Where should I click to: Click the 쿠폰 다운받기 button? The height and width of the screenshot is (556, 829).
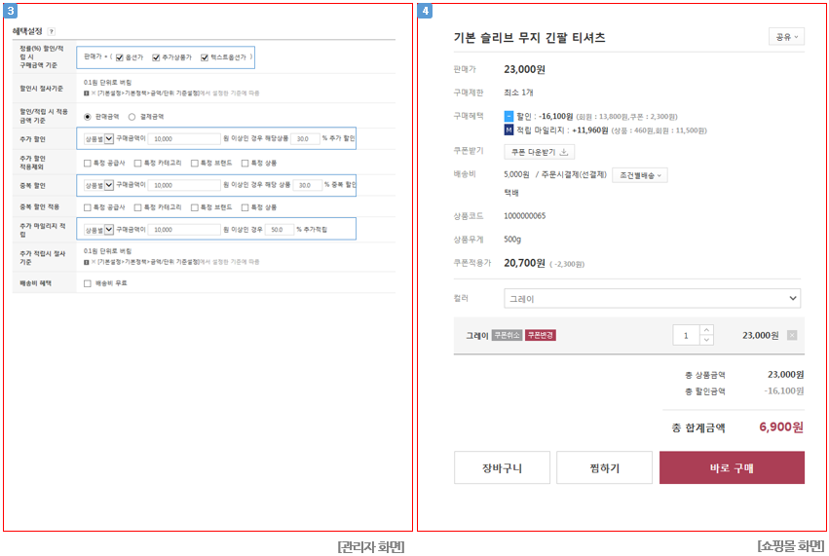pos(540,152)
